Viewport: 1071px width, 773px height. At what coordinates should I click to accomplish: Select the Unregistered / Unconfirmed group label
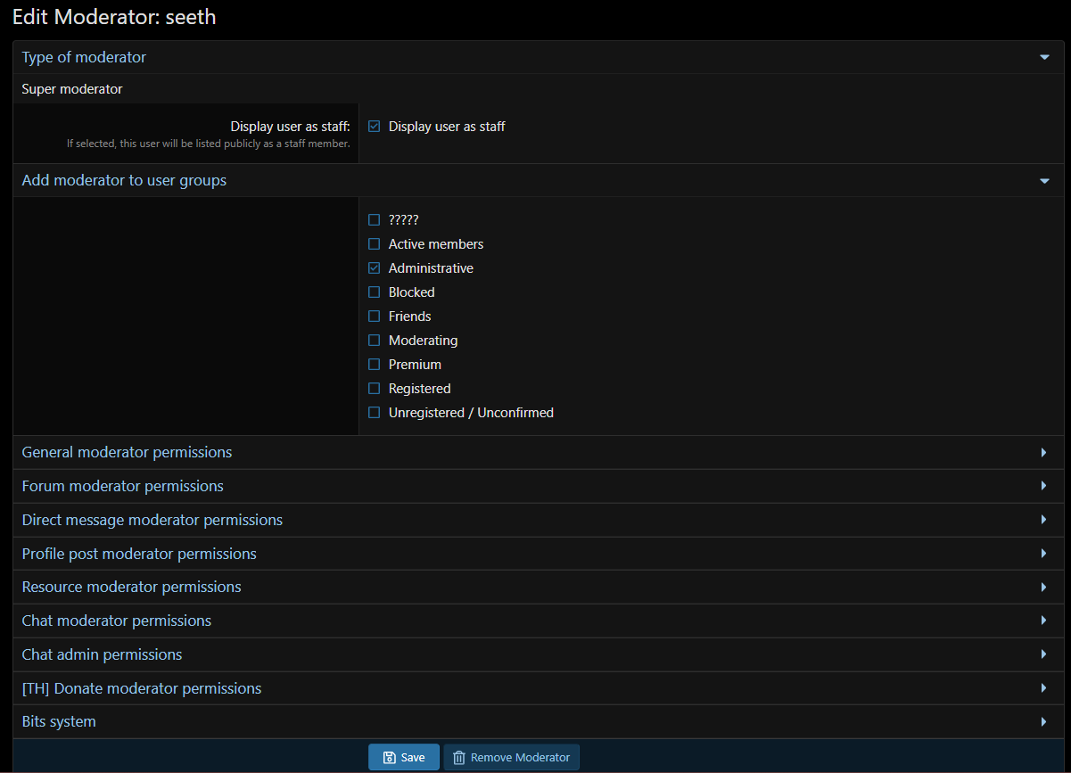click(471, 413)
